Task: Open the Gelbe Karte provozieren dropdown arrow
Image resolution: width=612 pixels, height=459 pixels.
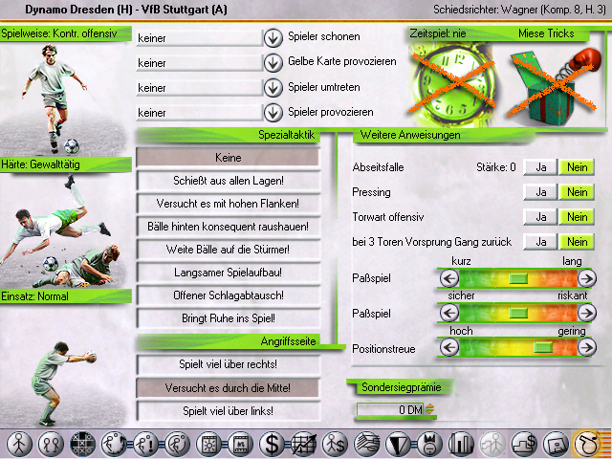Action: coord(273,63)
